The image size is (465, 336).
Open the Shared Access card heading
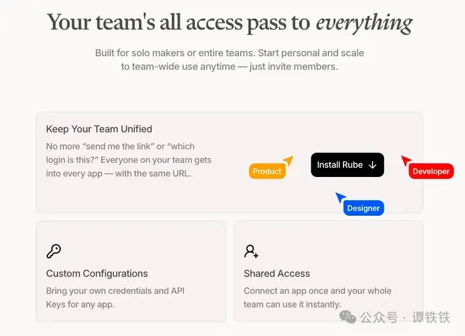[276, 273]
